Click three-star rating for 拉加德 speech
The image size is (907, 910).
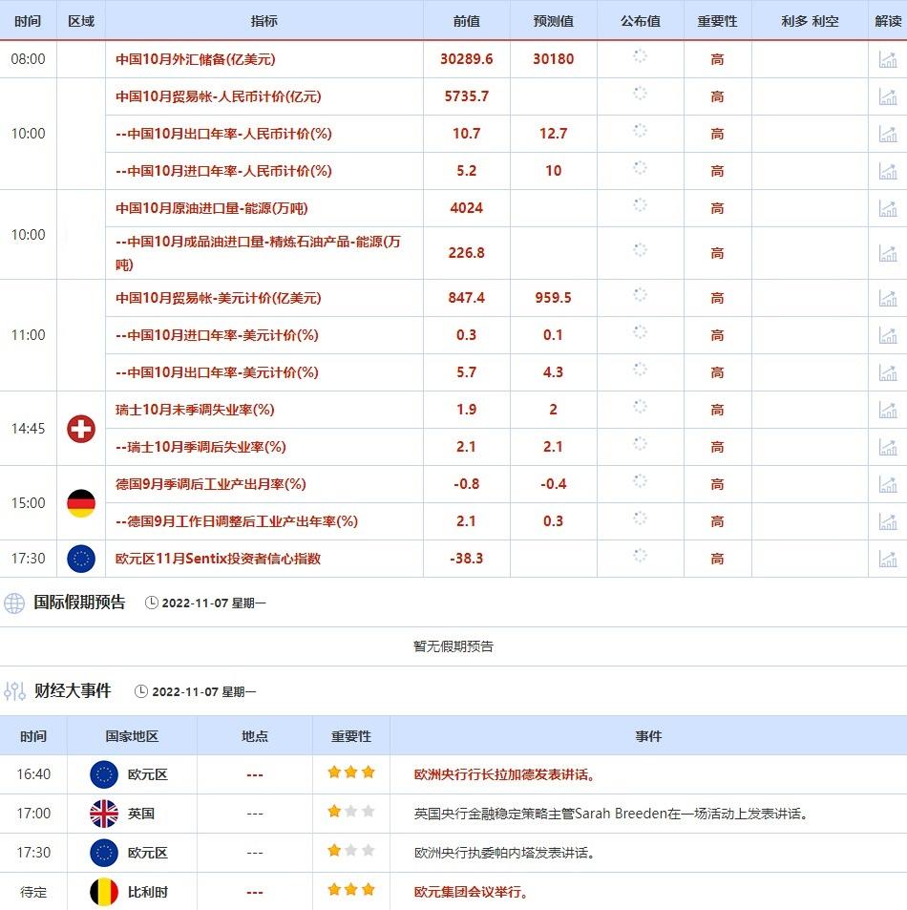point(350,773)
